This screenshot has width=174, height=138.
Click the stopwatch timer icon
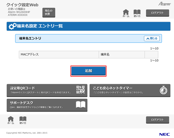coord(164,90)
